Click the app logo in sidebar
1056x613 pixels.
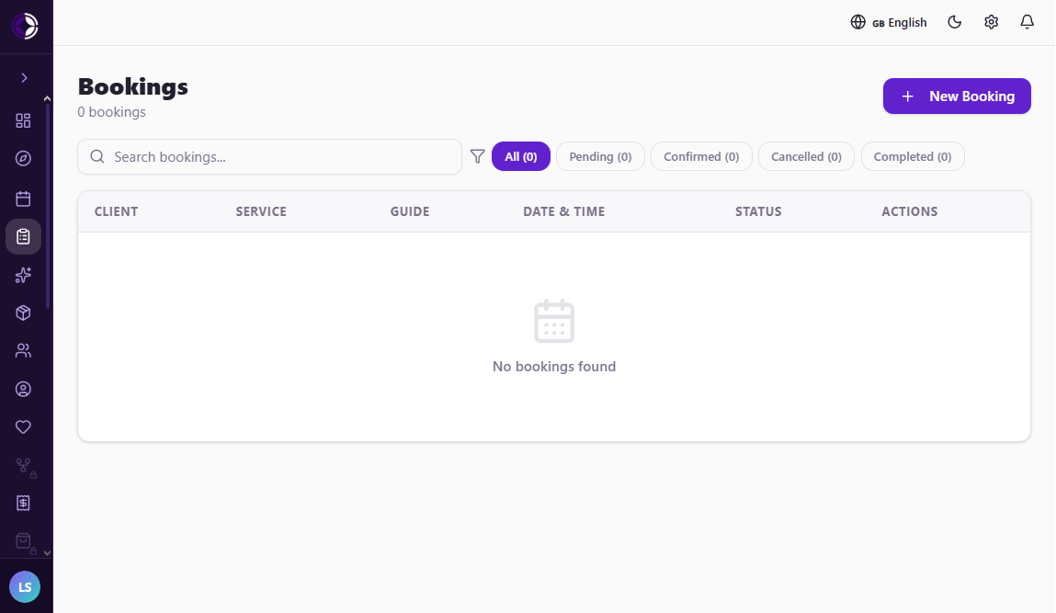coord(25,27)
